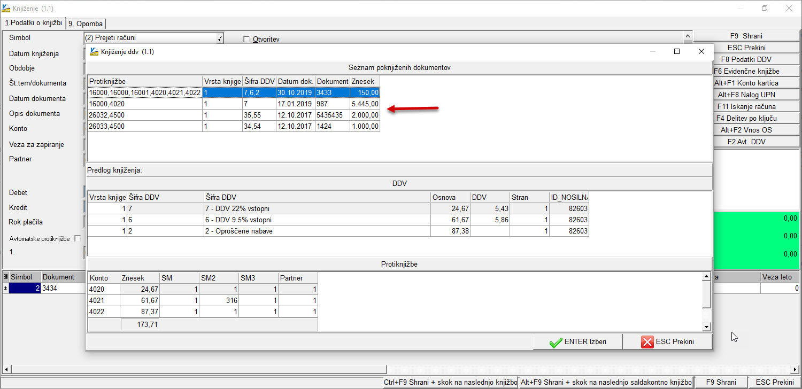This screenshot has height=389, width=802.
Task: Select konto 4022 row in Protiknjižbe
Action: (203, 312)
